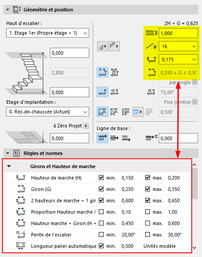The width and height of the screenshot is (202, 257).
Task: Expand the number of risers dropdown showing 16
Action: (x=178, y=46)
